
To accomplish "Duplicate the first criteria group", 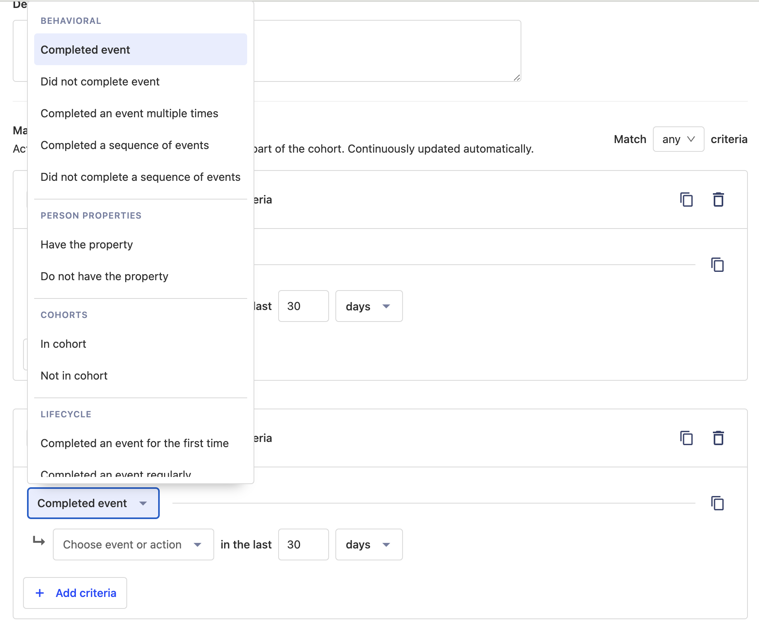I will point(686,200).
